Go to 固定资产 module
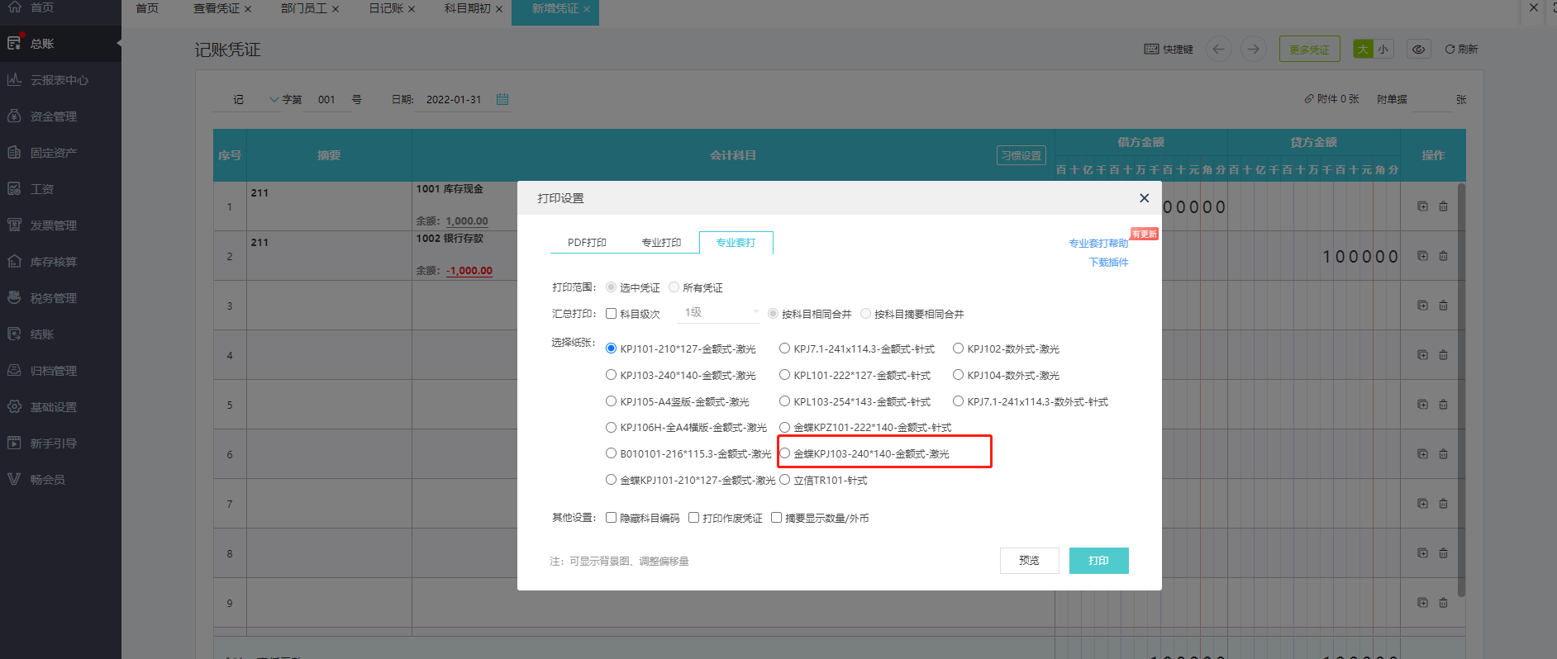The width and height of the screenshot is (1557, 659). pos(53,153)
